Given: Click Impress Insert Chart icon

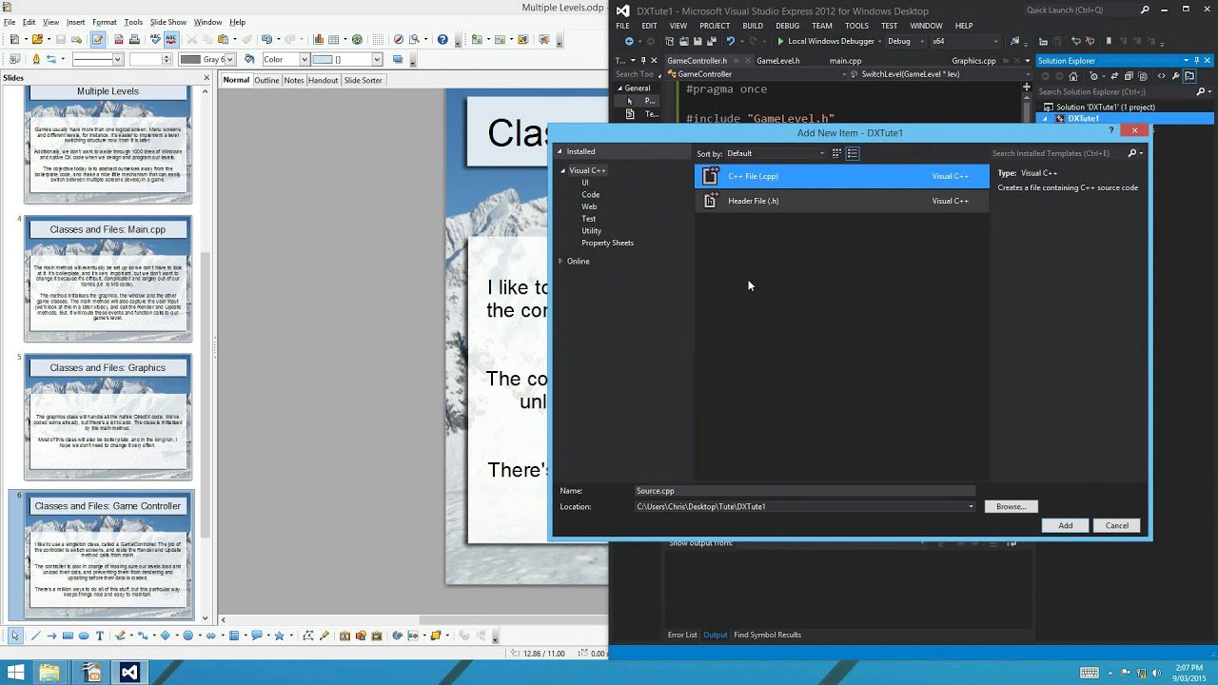Looking at the screenshot, I should 319,40.
